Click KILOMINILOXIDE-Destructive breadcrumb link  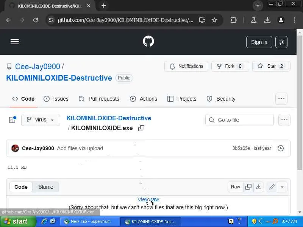109,118
